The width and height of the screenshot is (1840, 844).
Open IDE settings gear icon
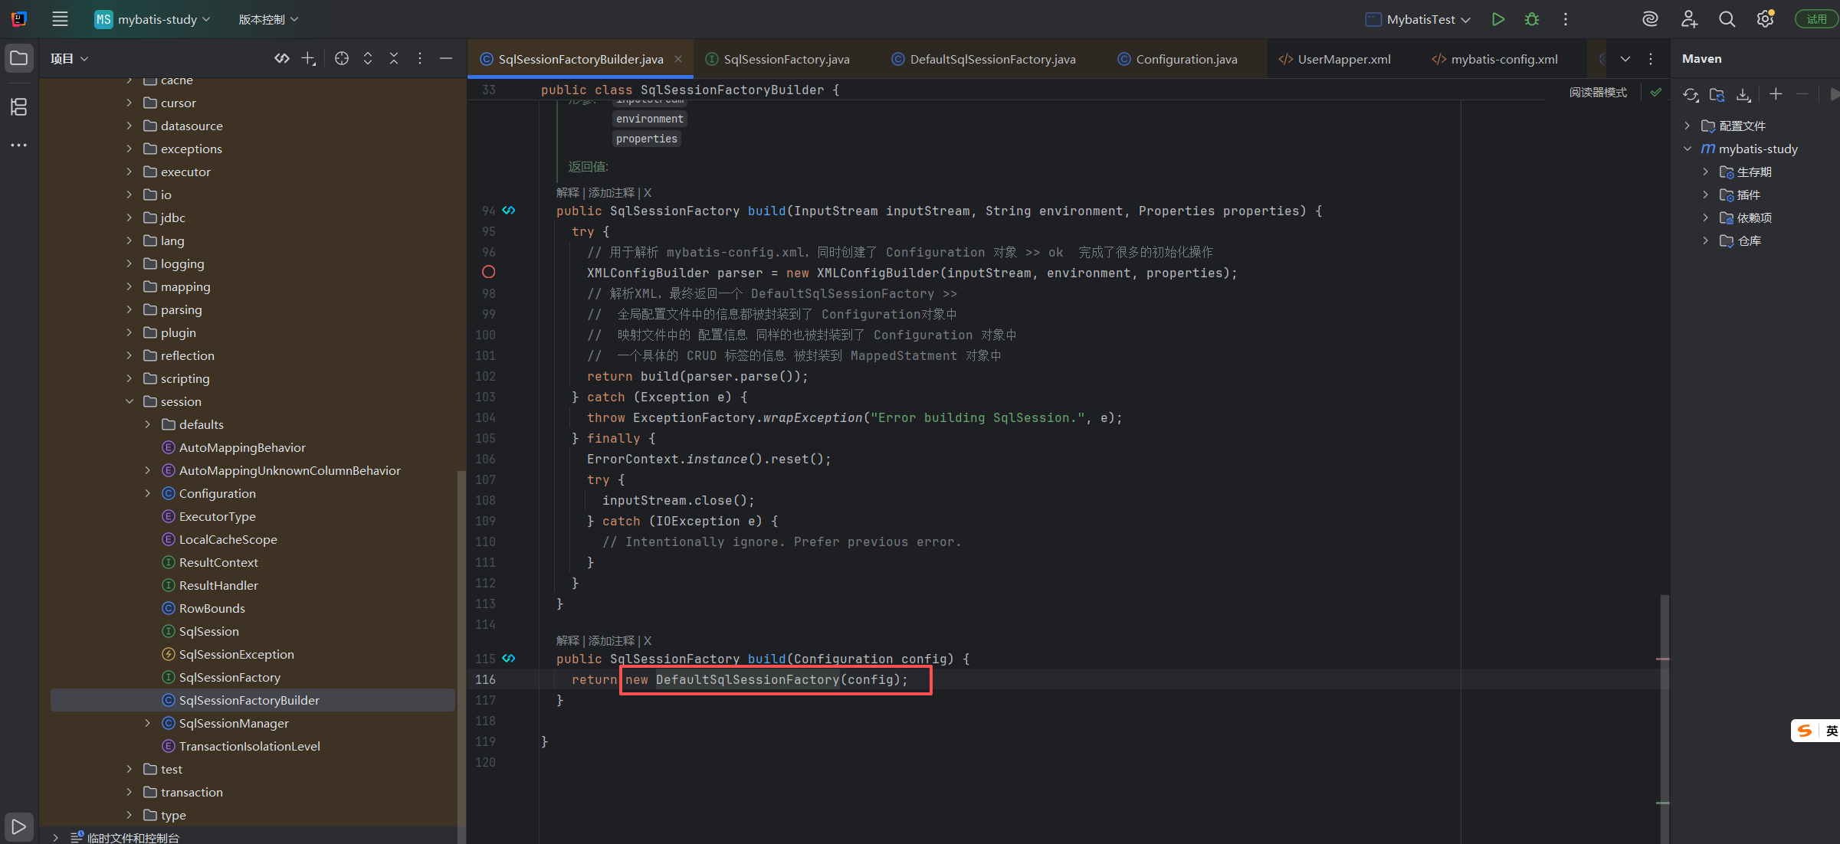tap(1766, 19)
